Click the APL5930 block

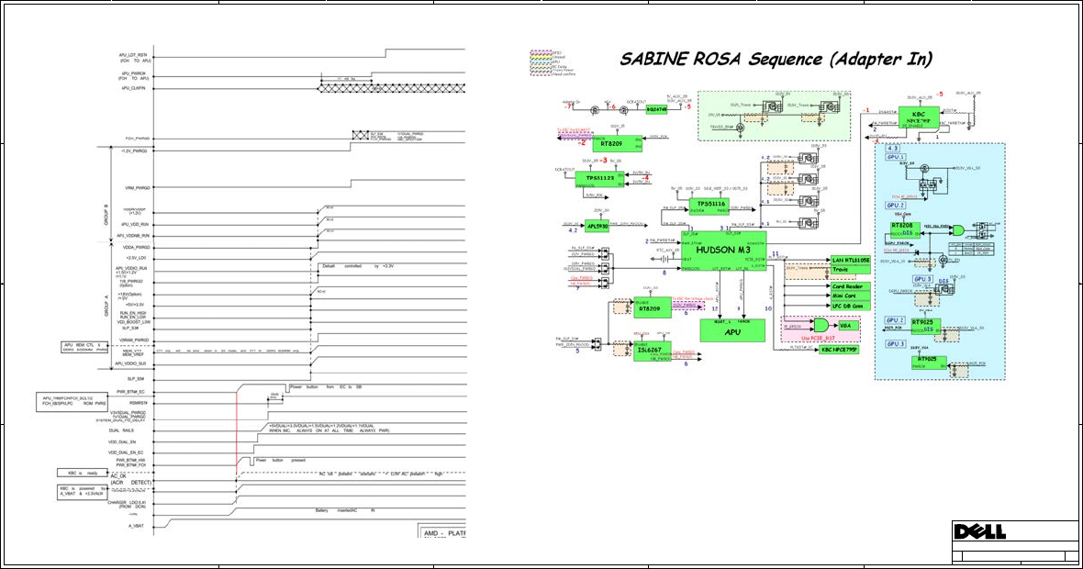[x=597, y=226]
